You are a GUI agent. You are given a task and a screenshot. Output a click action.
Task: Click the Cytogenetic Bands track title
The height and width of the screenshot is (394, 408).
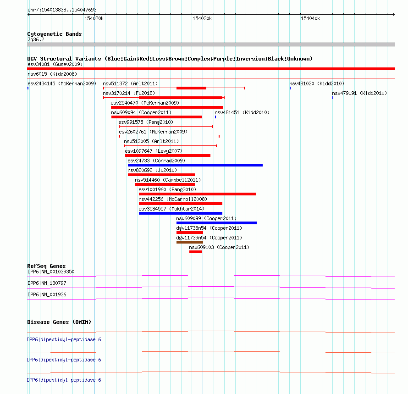55,34
